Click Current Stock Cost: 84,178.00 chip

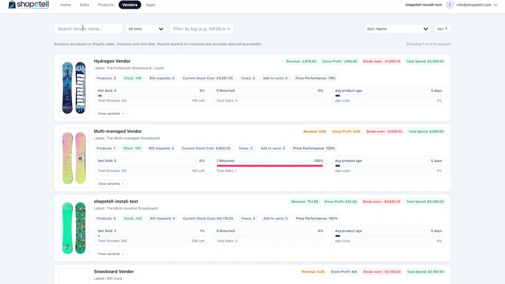pyautogui.click(x=208, y=218)
